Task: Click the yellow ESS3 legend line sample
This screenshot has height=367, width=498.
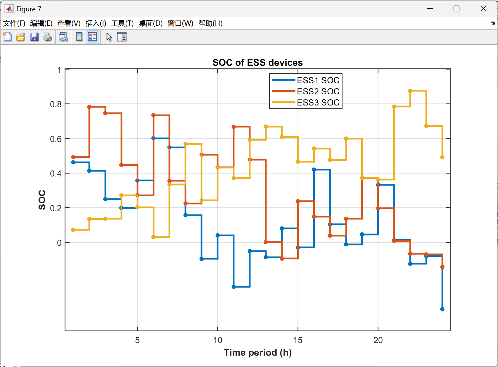Action: pos(283,102)
